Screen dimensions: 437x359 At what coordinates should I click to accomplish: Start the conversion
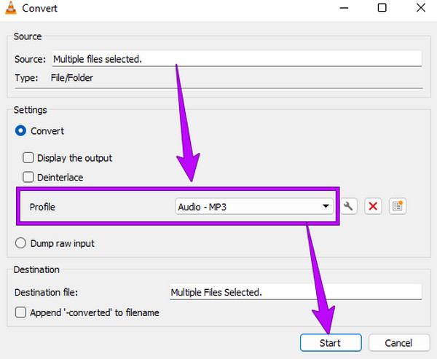tap(331, 342)
